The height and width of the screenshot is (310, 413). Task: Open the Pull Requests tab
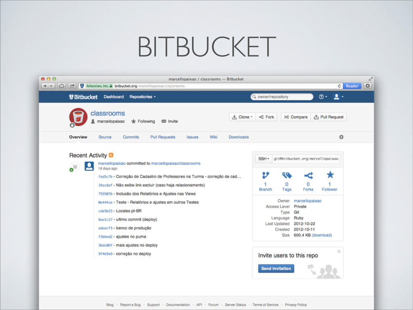[163, 137]
